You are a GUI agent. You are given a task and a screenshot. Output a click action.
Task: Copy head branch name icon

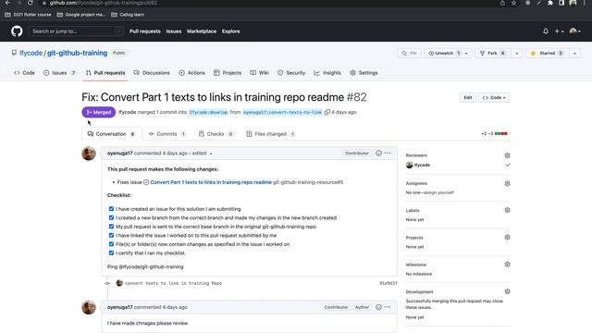327,112
